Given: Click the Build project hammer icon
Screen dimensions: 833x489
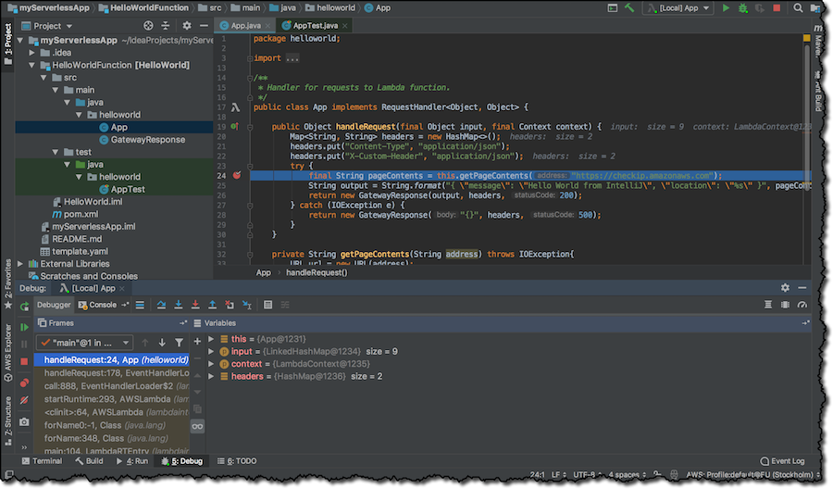Looking at the screenshot, I should click(x=629, y=8).
